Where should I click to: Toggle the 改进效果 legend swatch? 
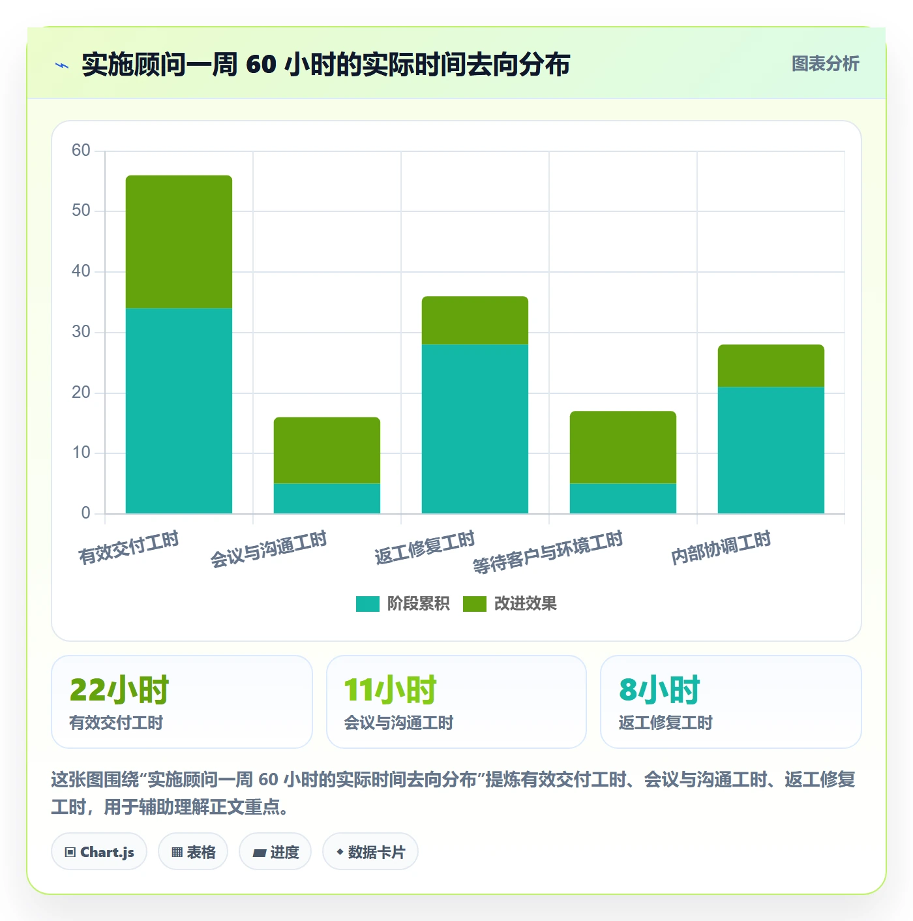[475, 604]
